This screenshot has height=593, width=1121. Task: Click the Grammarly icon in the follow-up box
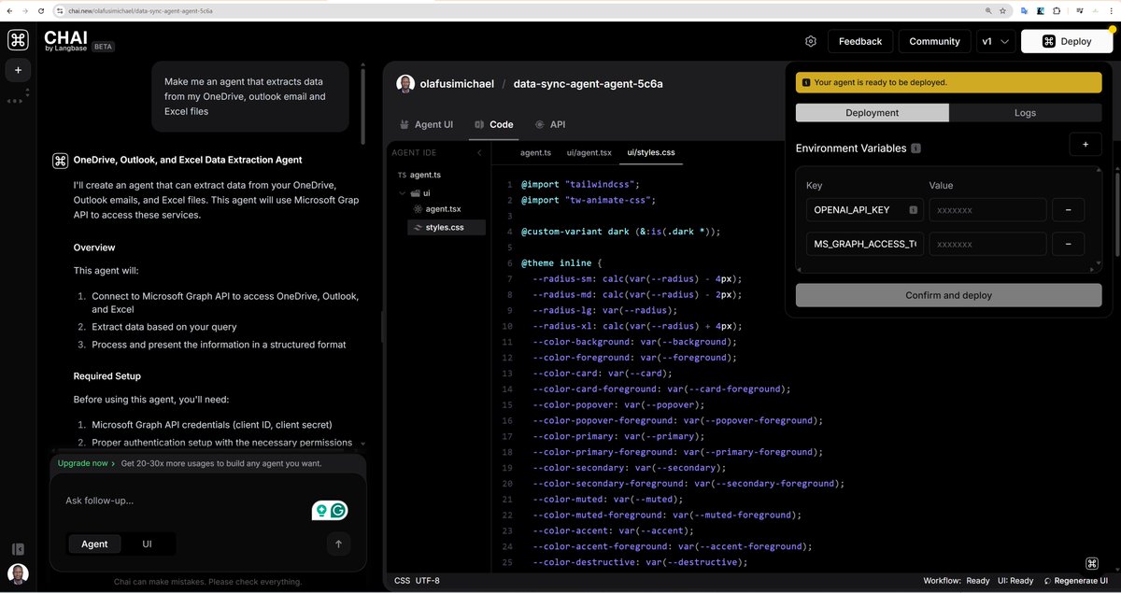(x=338, y=511)
